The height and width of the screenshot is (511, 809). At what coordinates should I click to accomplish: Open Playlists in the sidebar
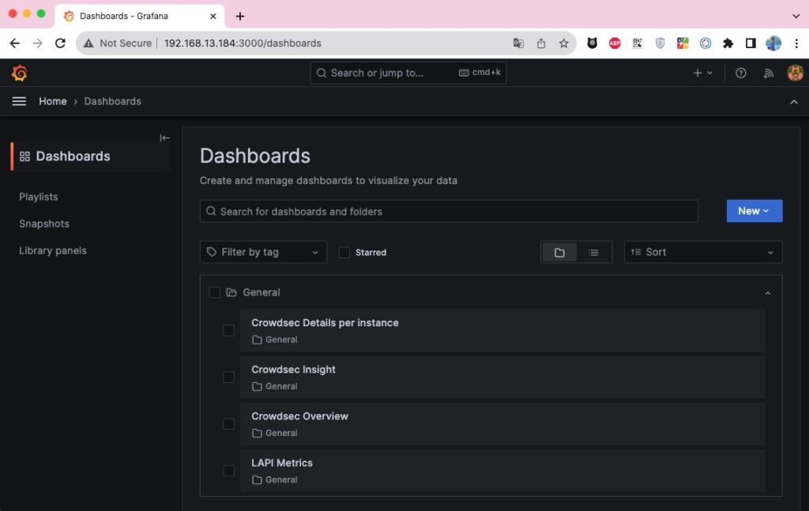(x=39, y=197)
